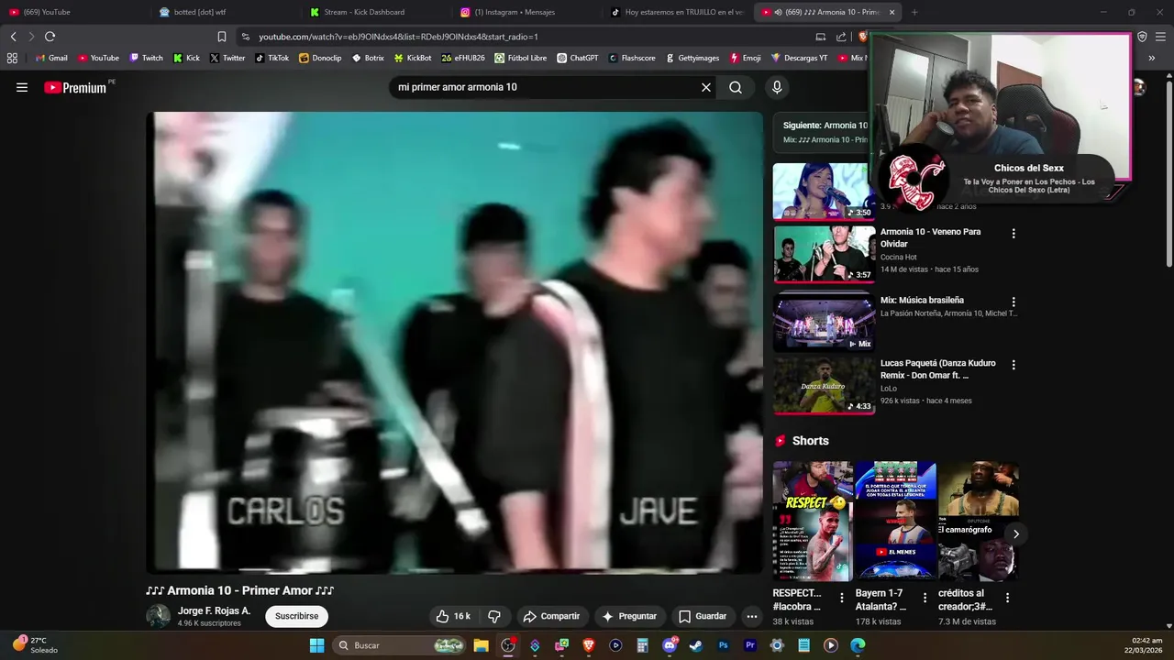Dislike the video with thumbs down
The image size is (1174, 660).
494,616
